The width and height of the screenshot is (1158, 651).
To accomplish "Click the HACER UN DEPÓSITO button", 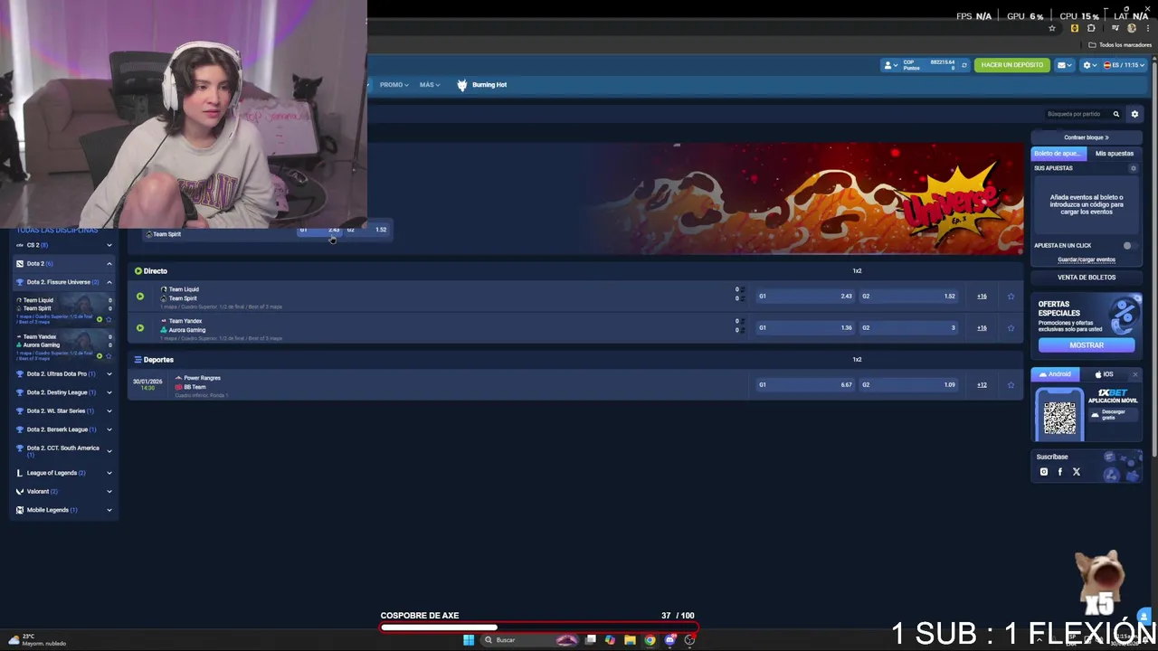I will click(x=1011, y=65).
